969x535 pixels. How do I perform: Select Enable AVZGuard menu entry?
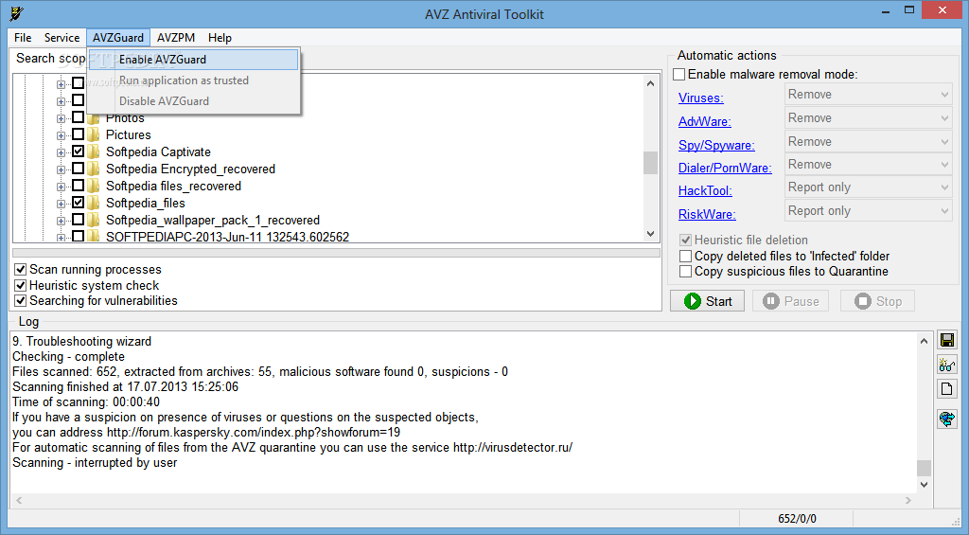coord(193,60)
